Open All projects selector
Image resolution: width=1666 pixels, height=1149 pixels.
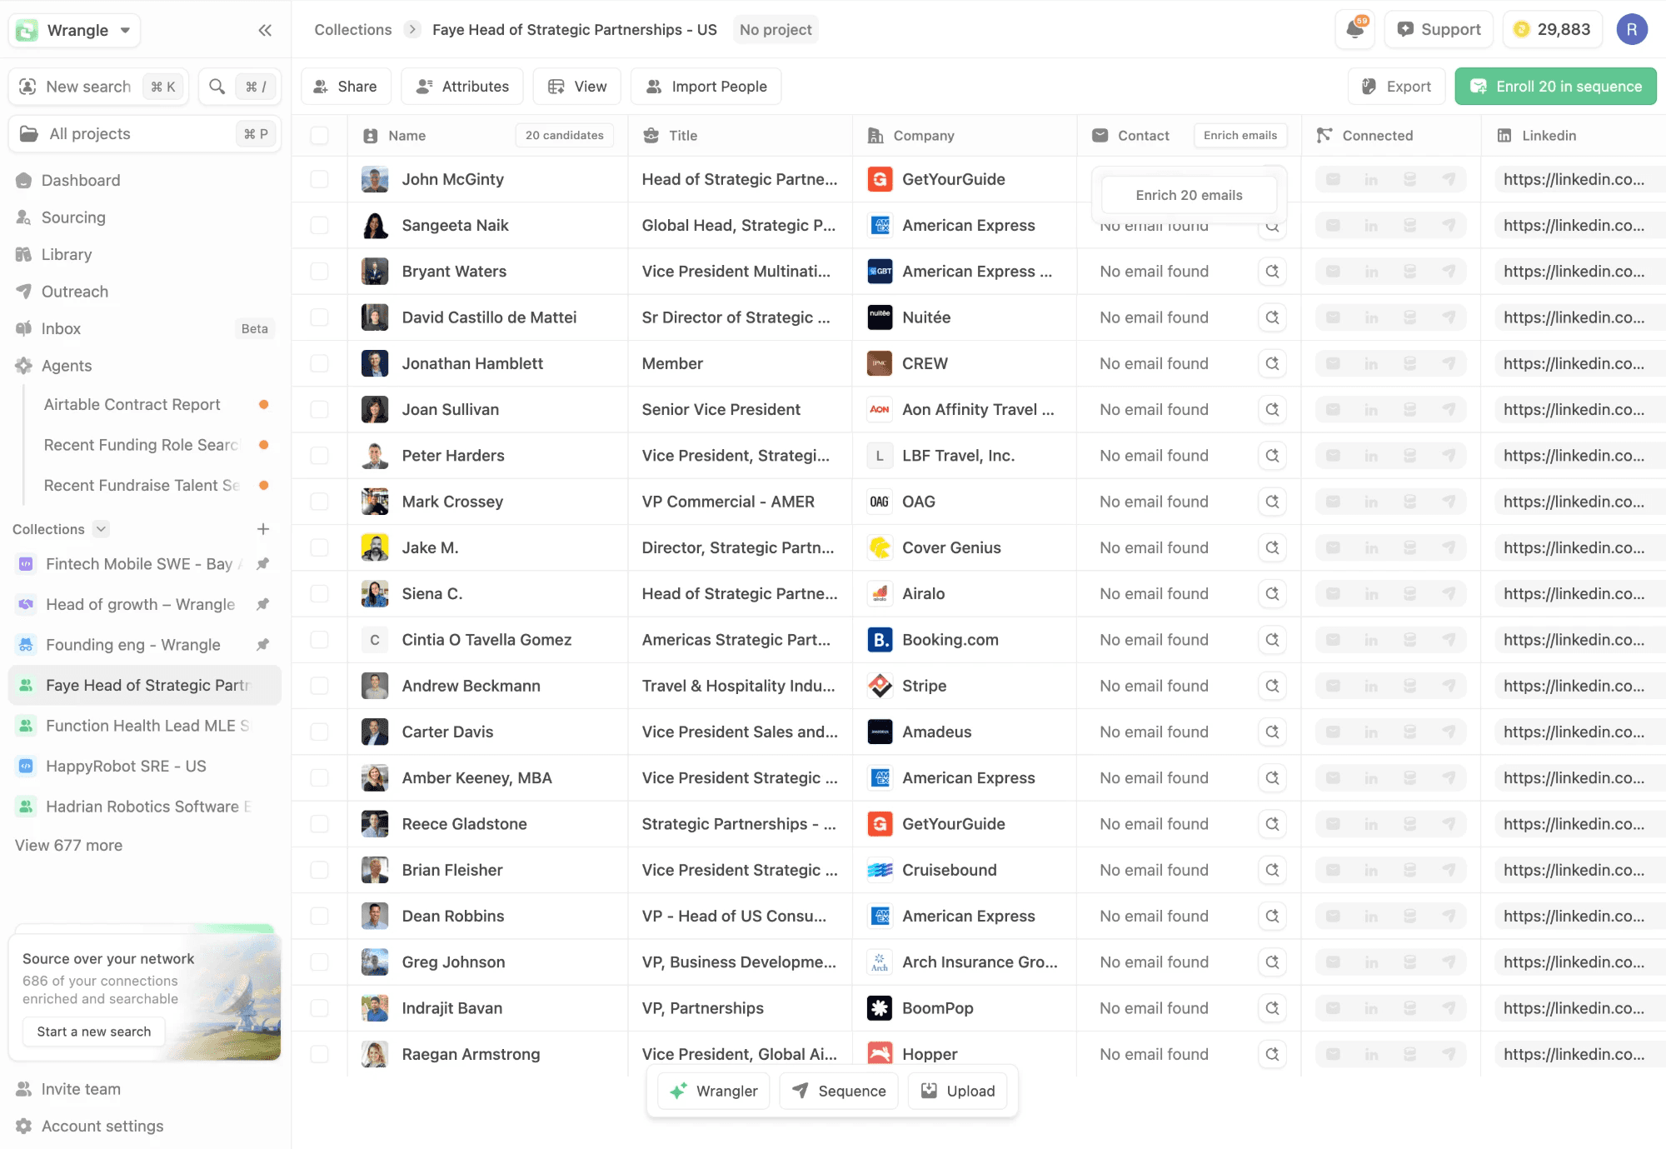pyautogui.click(x=145, y=134)
